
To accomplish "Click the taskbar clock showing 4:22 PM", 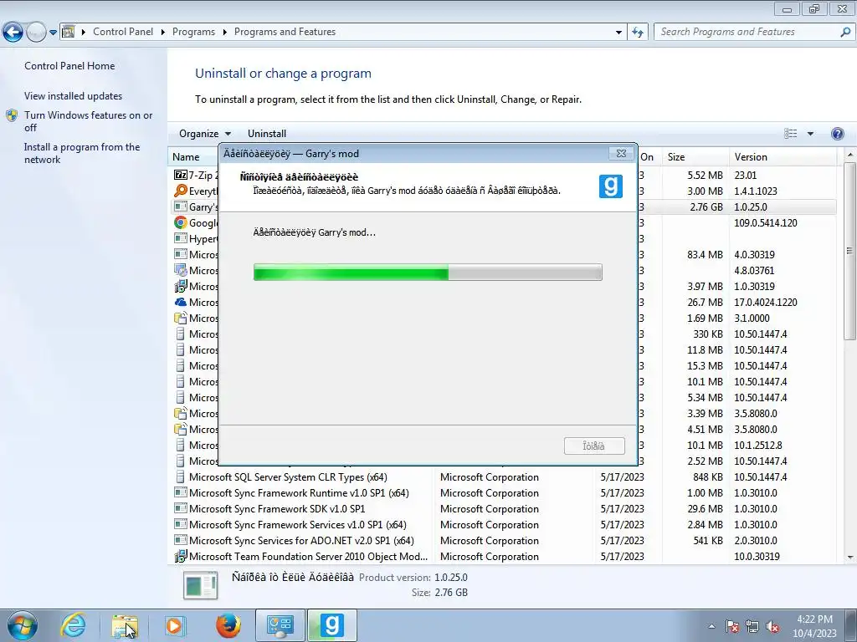I will pyautogui.click(x=814, y=626).
